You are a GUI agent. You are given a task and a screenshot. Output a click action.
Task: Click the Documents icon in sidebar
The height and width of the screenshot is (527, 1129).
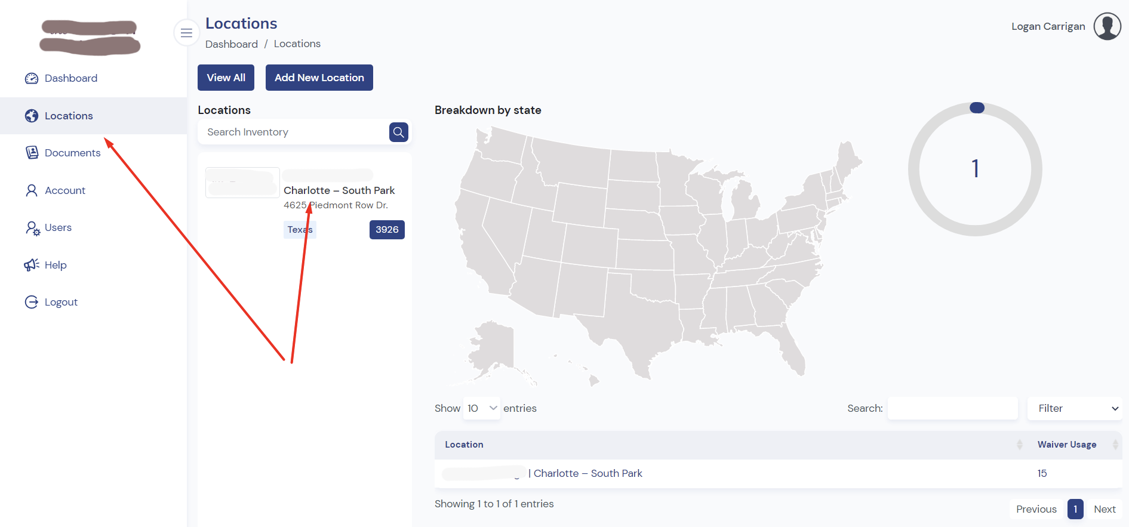[x=32, y=153]
